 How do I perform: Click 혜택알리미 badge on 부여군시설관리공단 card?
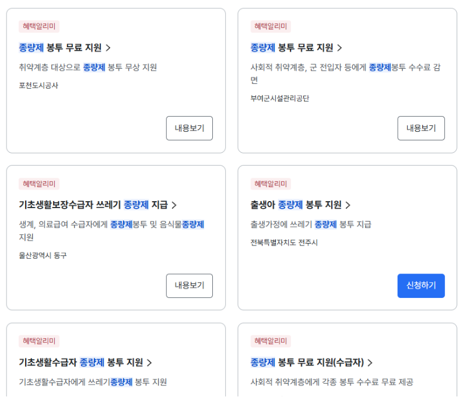[x=271, y=26]
